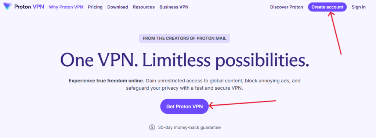The image size is (376, 138).
Task: Open the Download menu item
Action: 117,7
